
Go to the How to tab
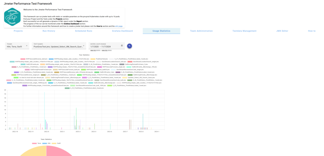[x=312, y=31]
